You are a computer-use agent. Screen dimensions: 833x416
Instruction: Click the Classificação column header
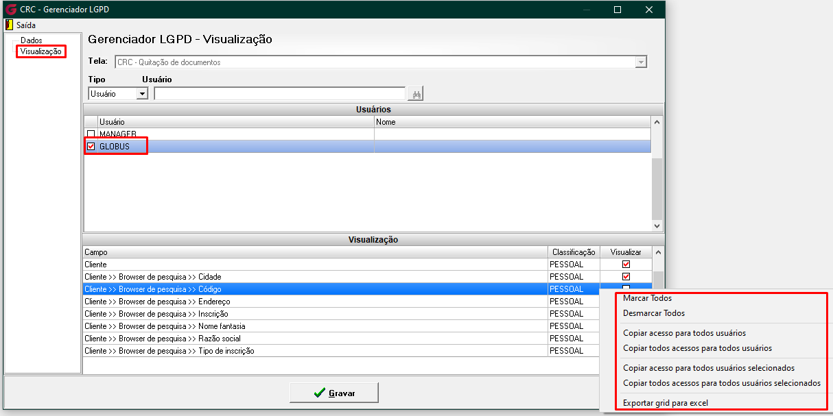[574, 252]
